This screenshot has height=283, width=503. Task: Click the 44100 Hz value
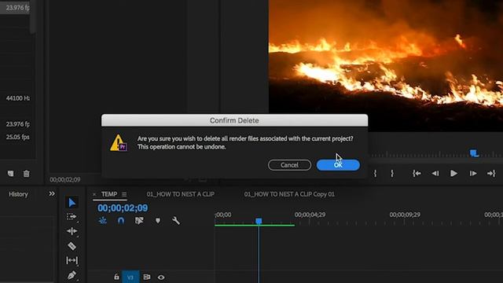click(x=18, y=98)
